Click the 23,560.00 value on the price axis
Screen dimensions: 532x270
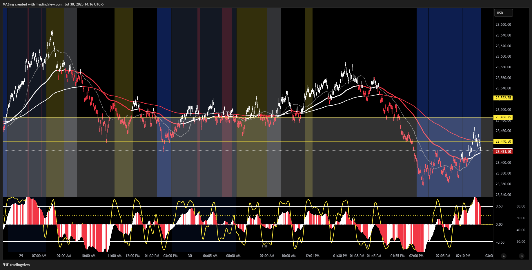503,78
